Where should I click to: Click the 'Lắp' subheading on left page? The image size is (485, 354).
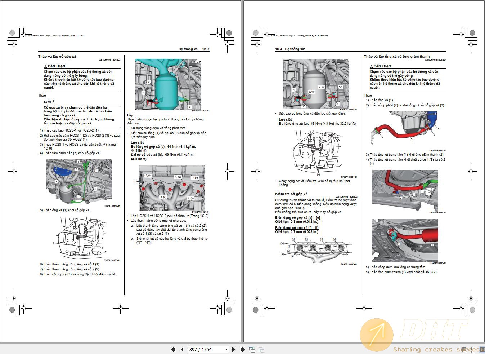pyautogui.click(x=130, y=115)
